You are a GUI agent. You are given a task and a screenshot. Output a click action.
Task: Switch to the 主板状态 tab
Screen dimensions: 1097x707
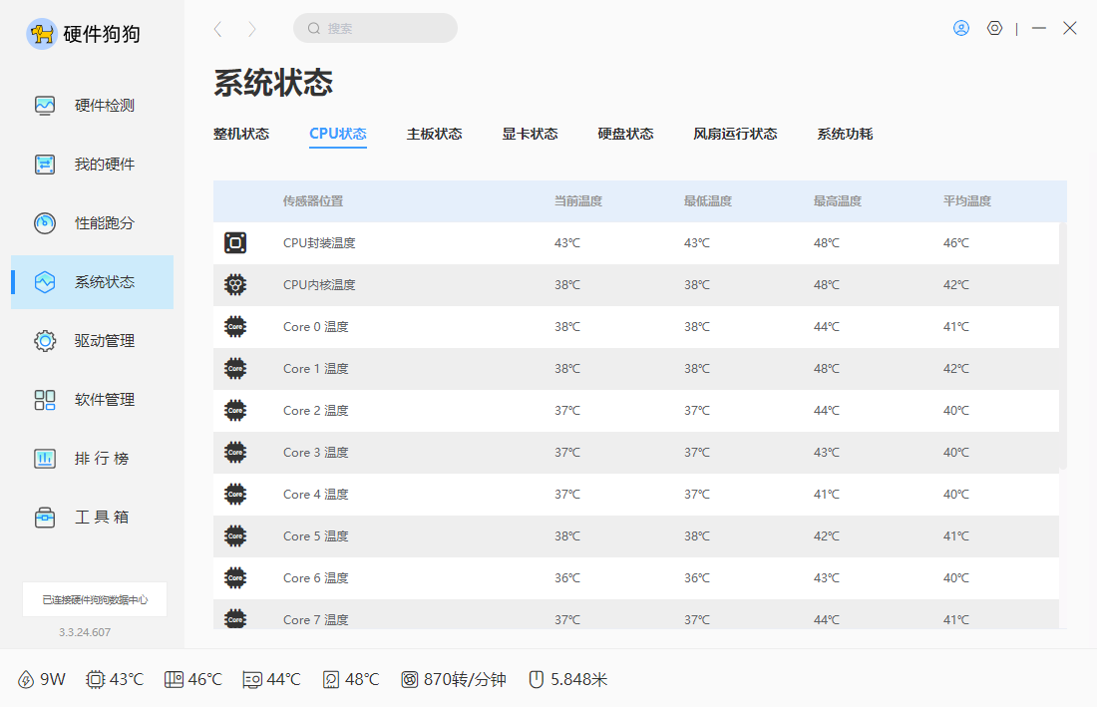436,133
